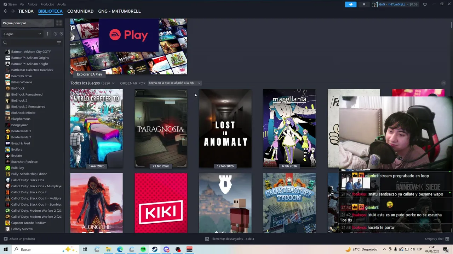Open the Magellania game cover
The height and width of the screenshot is (254, 453).
coord(289,128)
